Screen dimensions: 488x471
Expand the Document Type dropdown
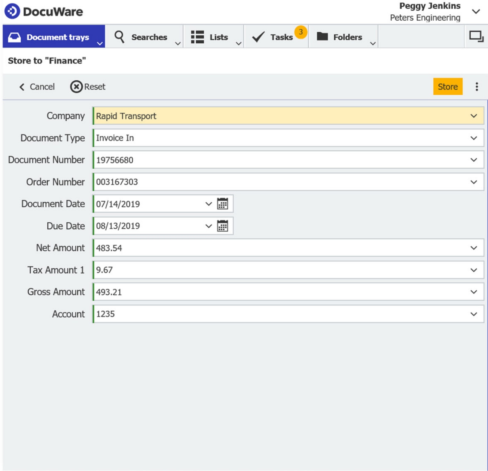(x=474, y=138)
